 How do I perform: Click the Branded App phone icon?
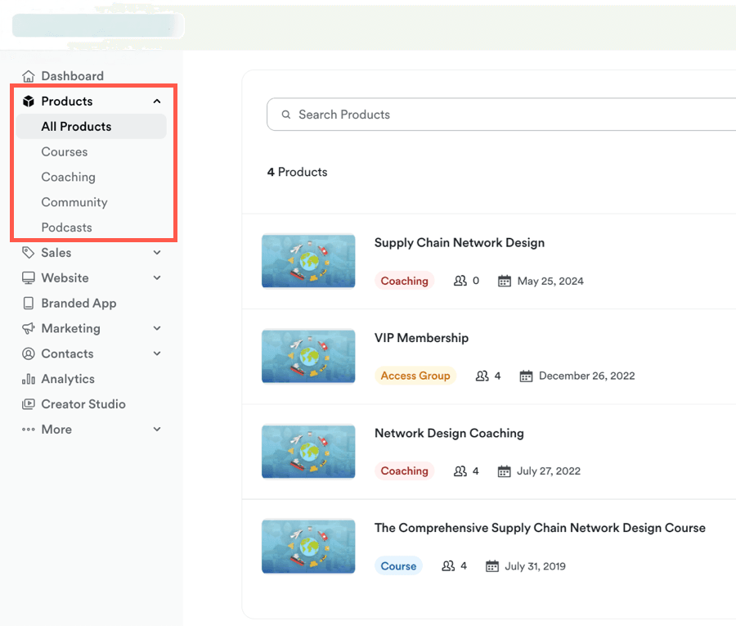[29, 304]
